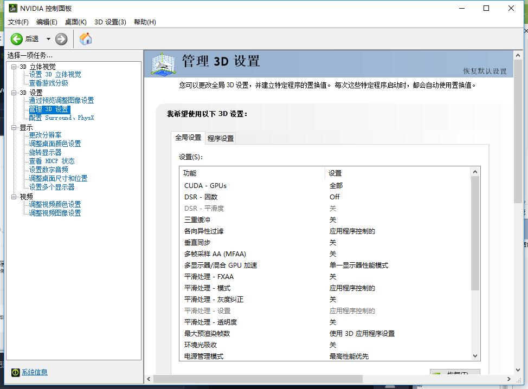
Task: Switch to the 全局设置 tab
Action: coord(188,137)
